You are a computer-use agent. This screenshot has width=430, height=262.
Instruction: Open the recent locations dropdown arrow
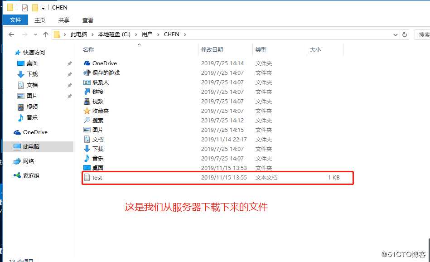click(x=35, y=34)
